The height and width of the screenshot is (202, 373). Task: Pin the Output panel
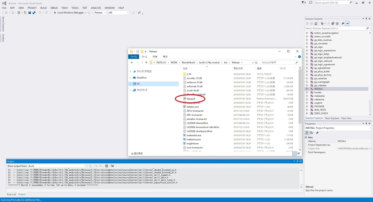[x=297, y=161]
